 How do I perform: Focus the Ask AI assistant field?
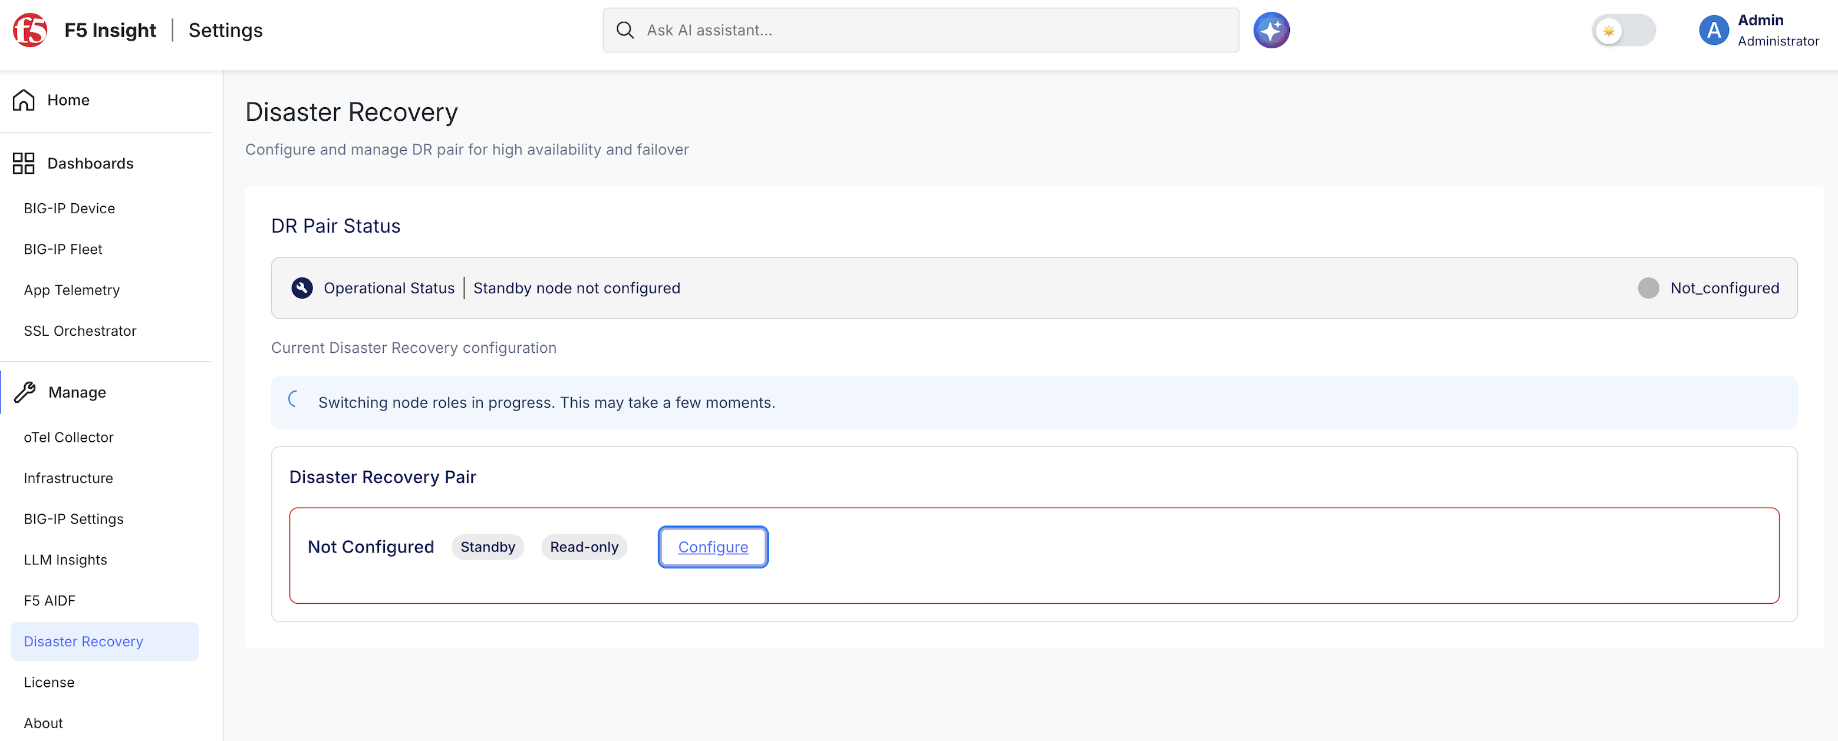point(920,30)
